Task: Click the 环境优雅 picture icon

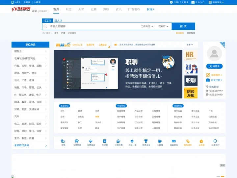Action: 118,141
